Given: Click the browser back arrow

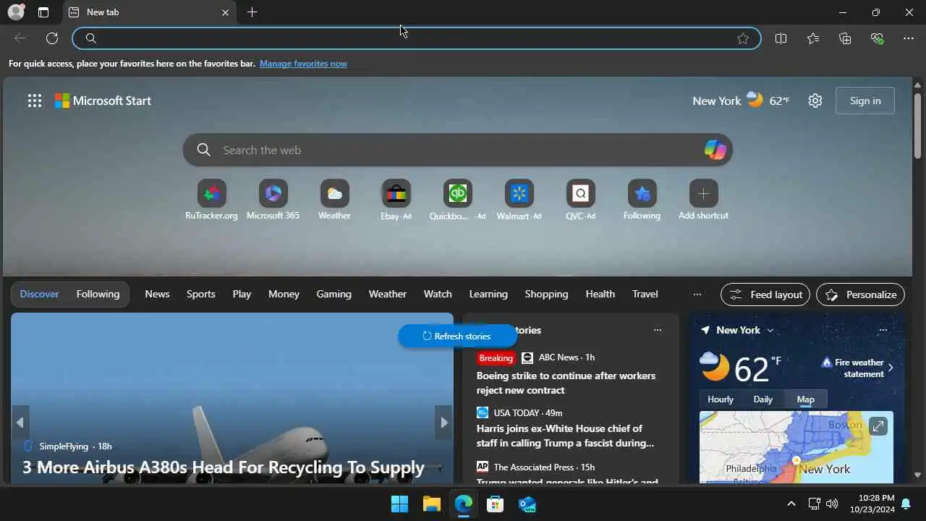Looking at the screenshot, I should (x=20, y=38).
